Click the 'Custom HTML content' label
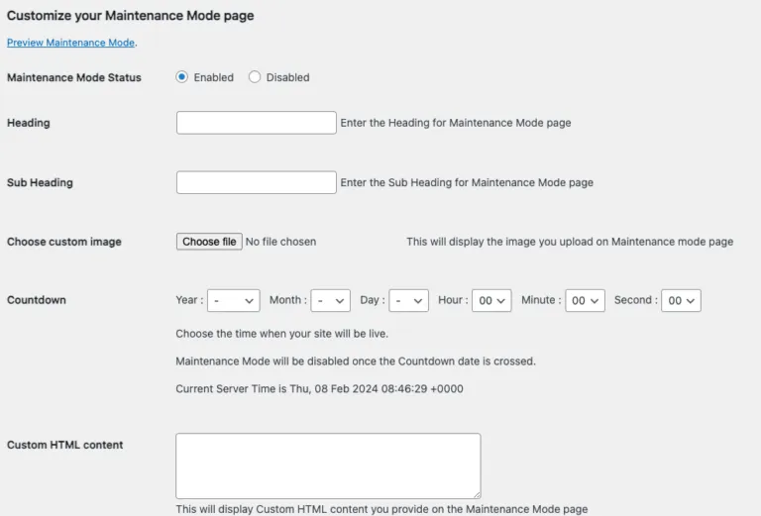 (x=65, y=445)
